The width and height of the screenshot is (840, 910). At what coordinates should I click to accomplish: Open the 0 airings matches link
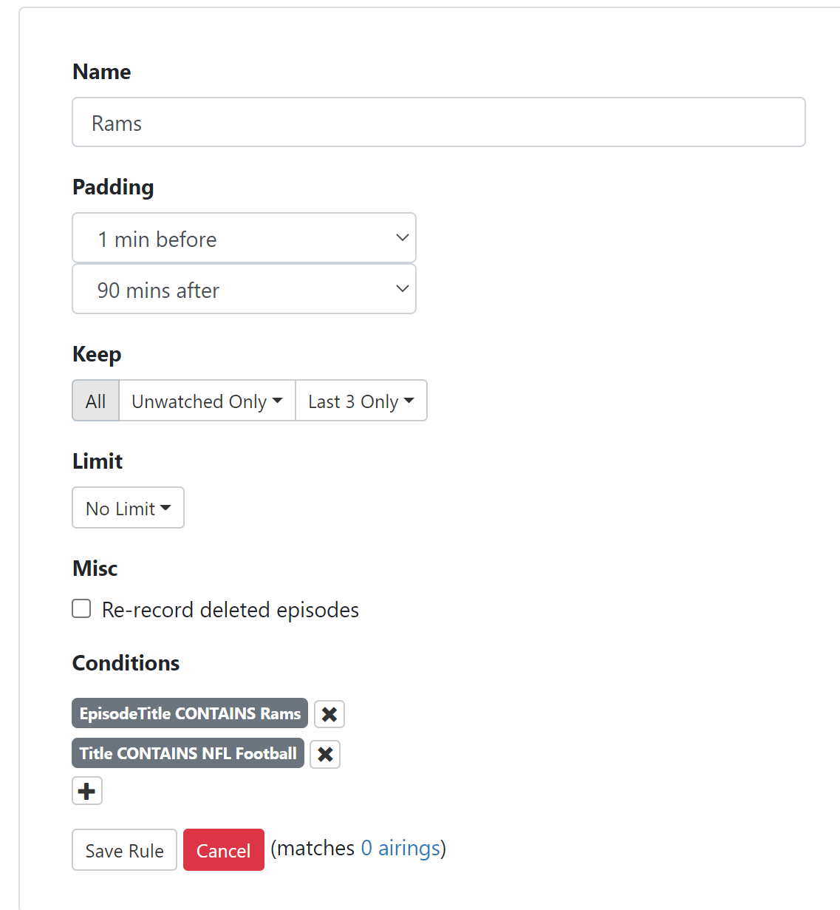(402, 848)
